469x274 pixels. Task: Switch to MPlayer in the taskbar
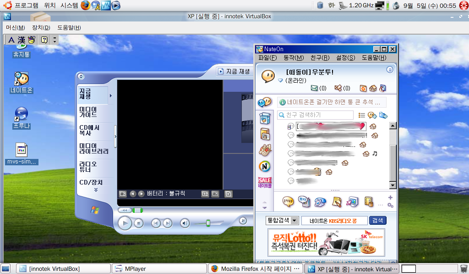point(159,269)
